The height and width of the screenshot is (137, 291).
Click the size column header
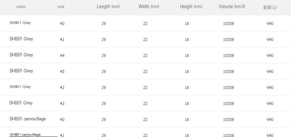[x=61, y=7]
